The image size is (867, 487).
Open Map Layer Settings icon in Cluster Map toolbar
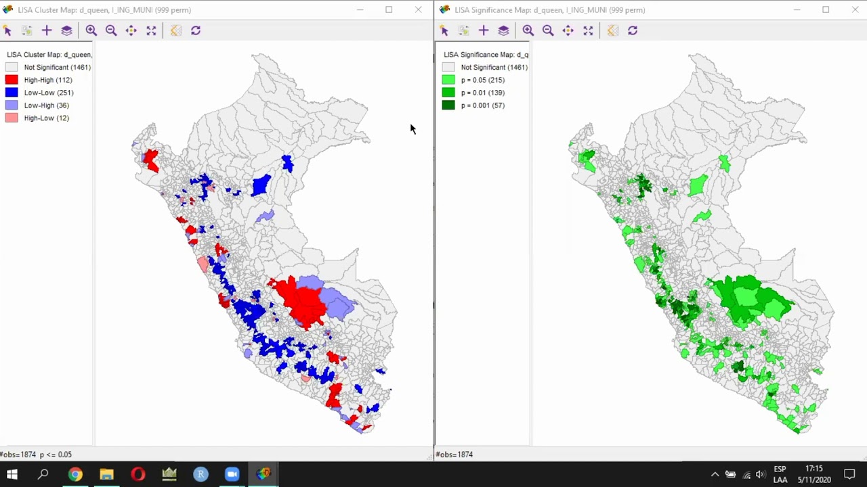(66, 30)
